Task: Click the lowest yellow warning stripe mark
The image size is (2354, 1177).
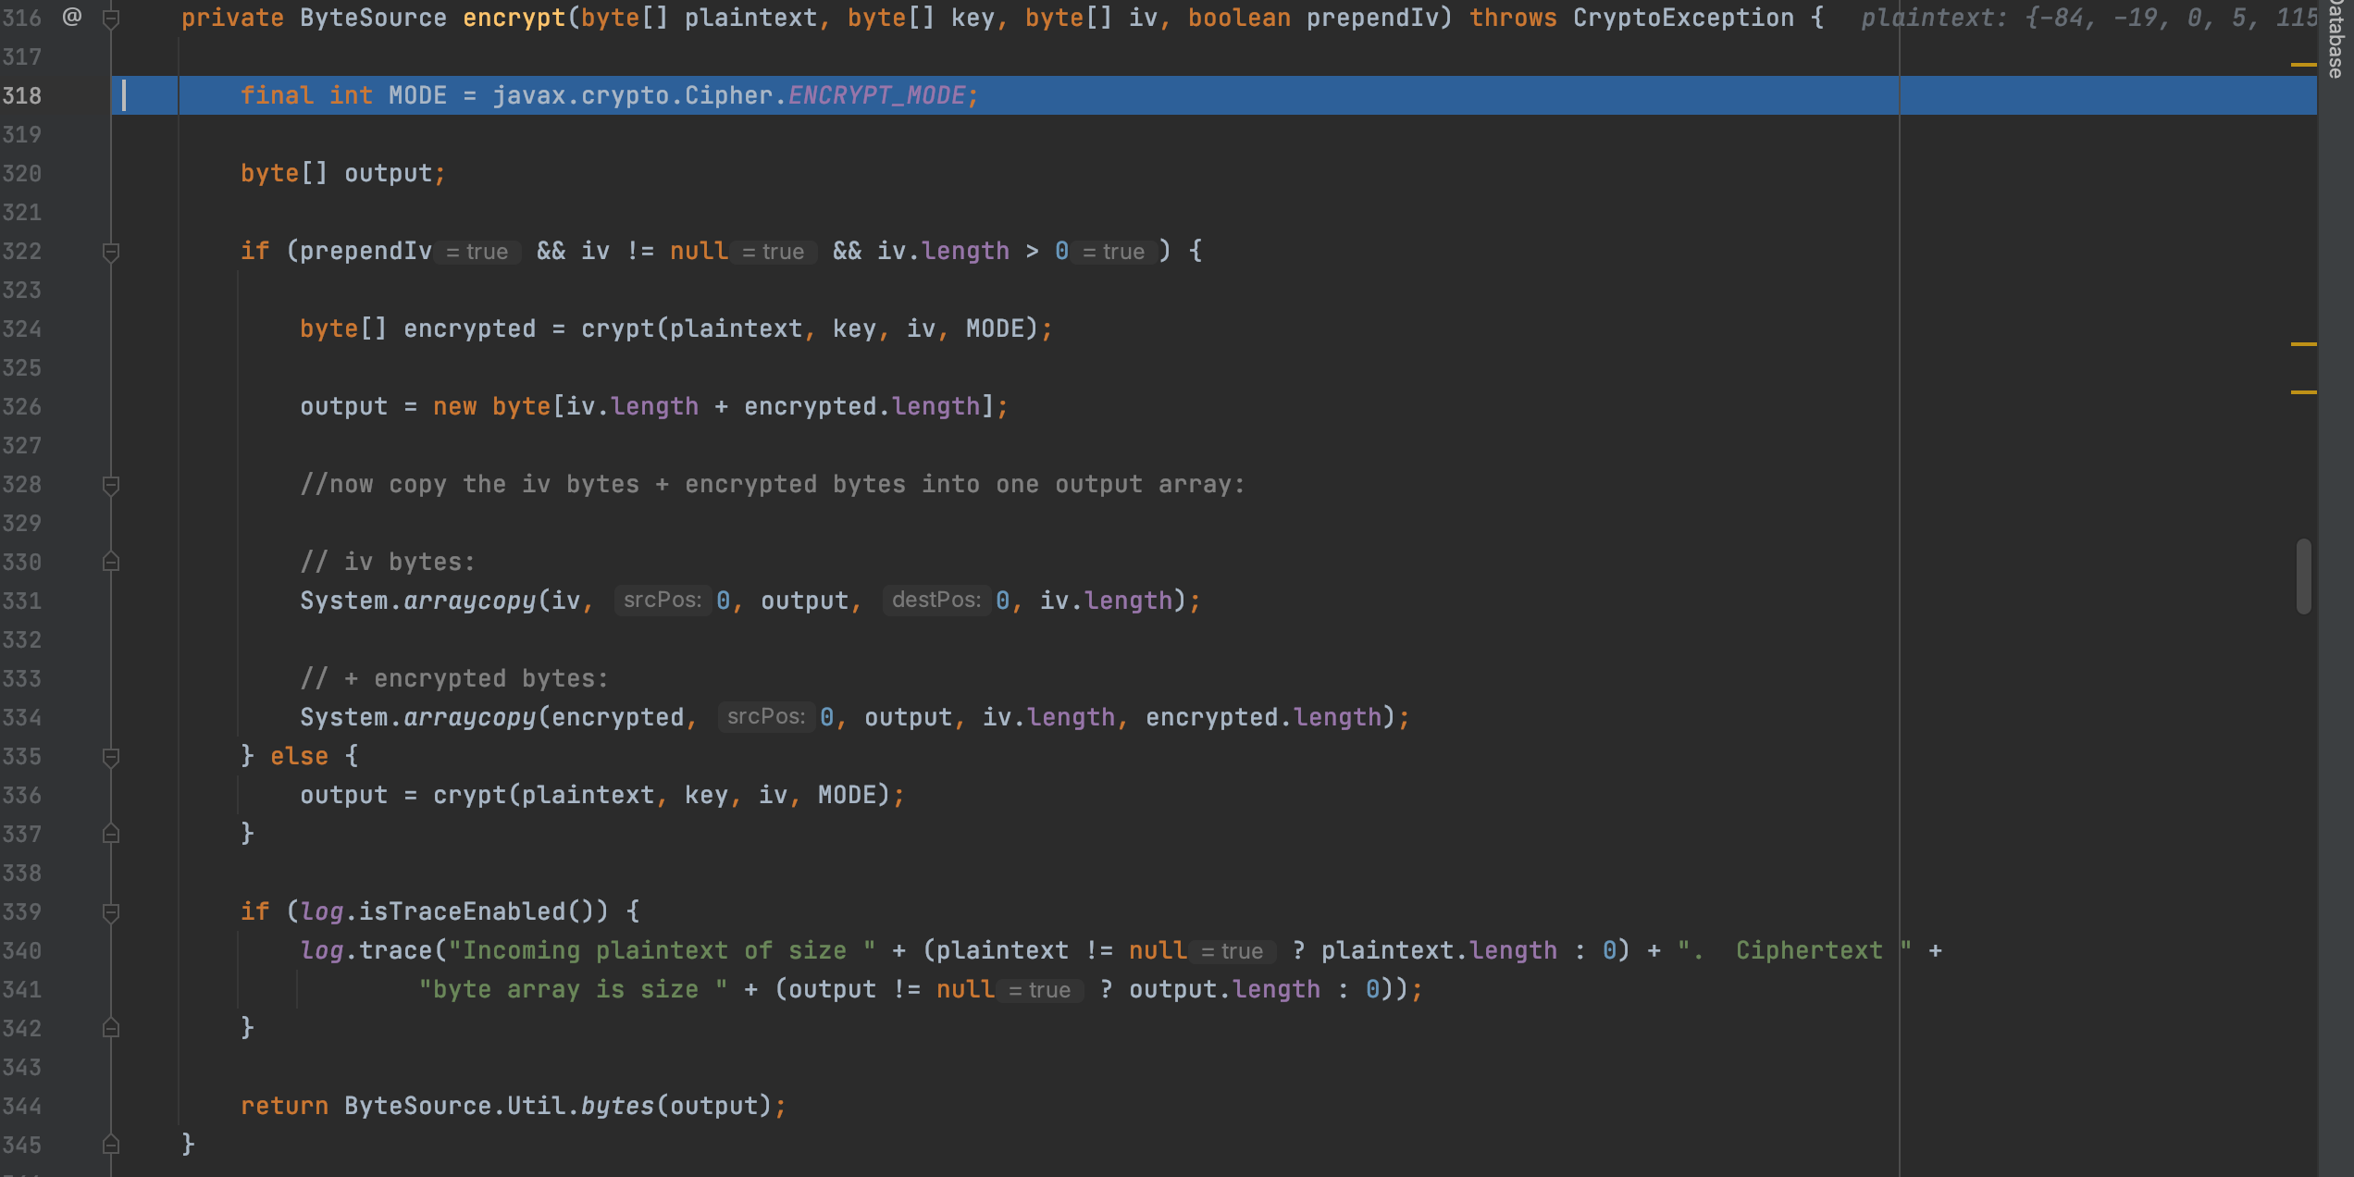Action: pyautogui.click(x=2303, y=392)
